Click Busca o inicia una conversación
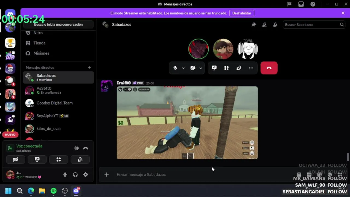This screenshot has width=350, height=197. pyautogui.click(x=58, y=24)
